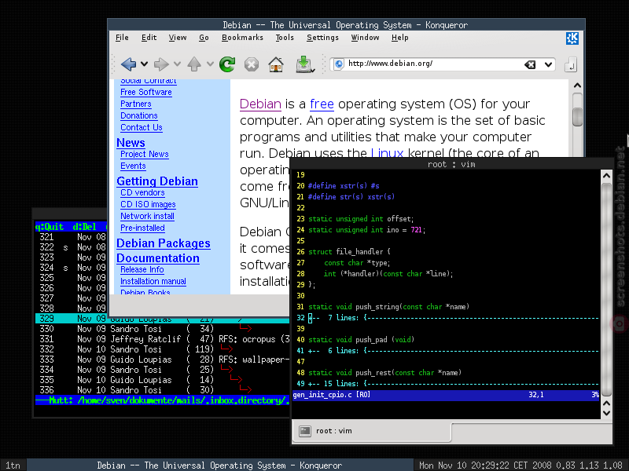Viewport: 629px width, 471px height.
Task: Click the globe favicon in location bar
Action: pyautogui.click(x=339, y=64)
